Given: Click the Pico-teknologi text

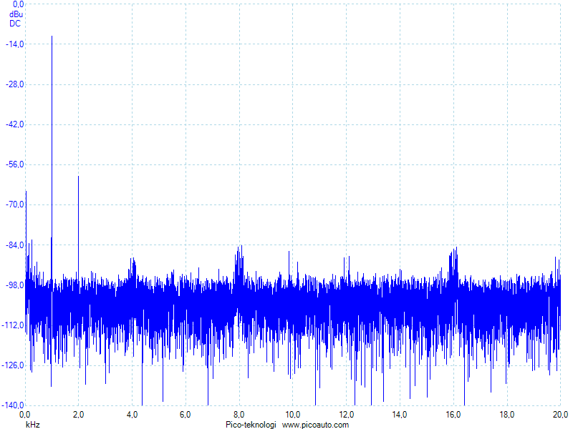Looking at the screenshot, I should (x=251, y=425).
